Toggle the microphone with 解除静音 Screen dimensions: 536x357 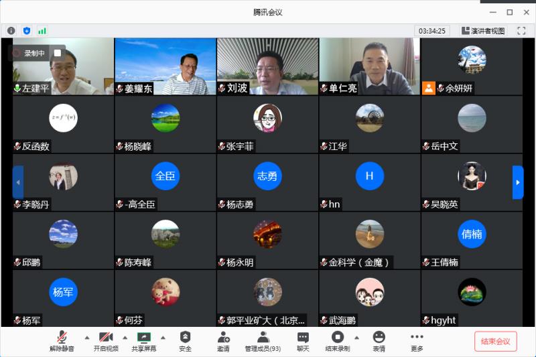click(x=62, y=342)
